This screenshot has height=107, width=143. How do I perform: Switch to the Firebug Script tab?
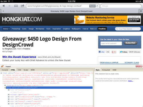pyautogui.click(x=26, y=70)
